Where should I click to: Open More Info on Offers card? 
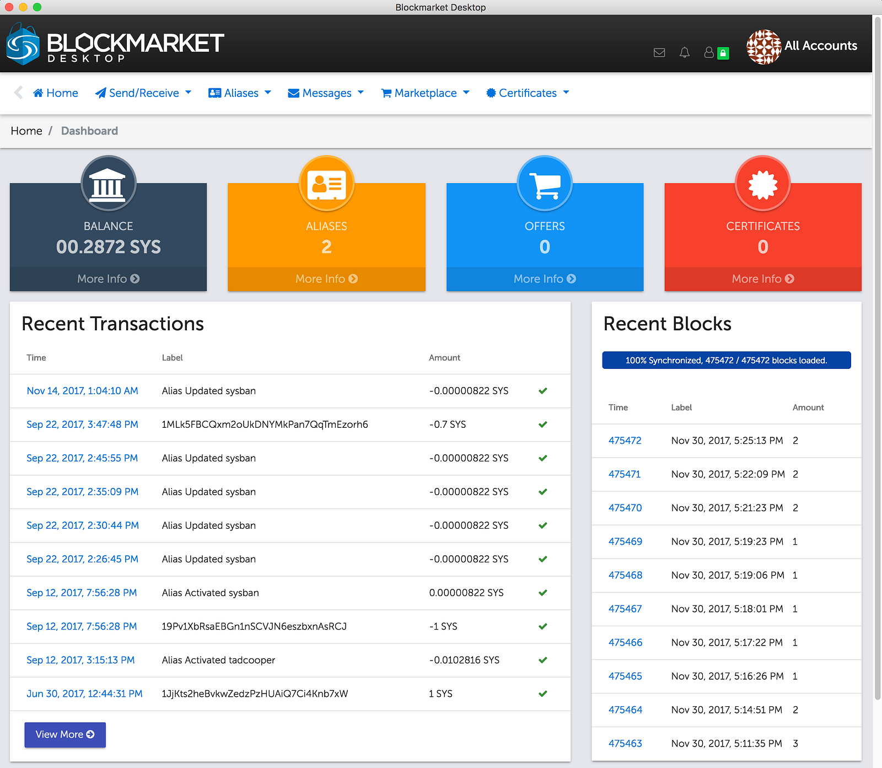[x=545, y=279]
